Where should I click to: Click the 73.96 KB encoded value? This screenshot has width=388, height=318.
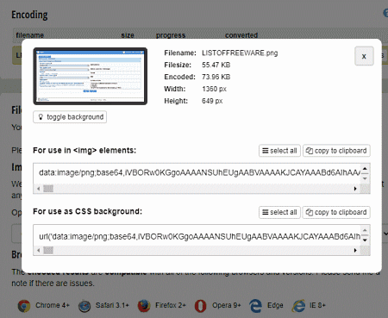216,77
